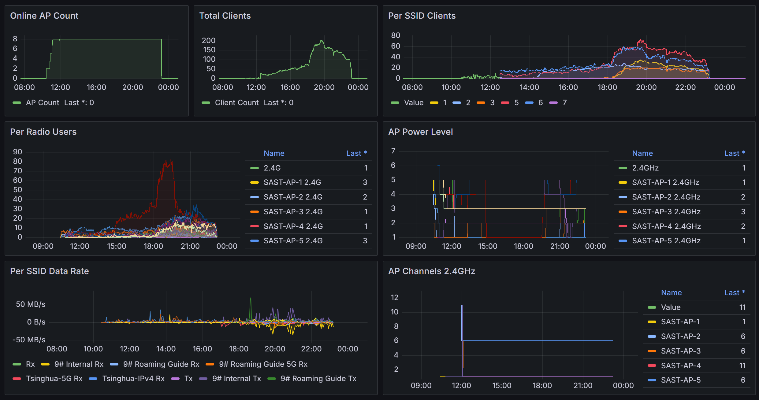This screenshot has height=400, width=759.
Task: Click the green swatch beside AP Count
Action: 17,103
